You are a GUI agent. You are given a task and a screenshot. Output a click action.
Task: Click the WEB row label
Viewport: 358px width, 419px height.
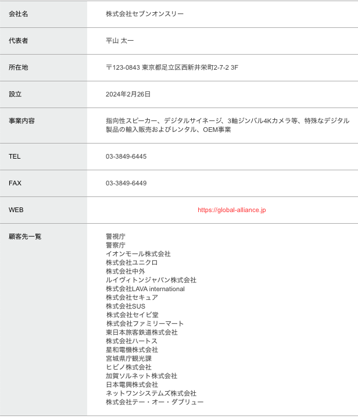pyautogui.click(x=16, y=210)
